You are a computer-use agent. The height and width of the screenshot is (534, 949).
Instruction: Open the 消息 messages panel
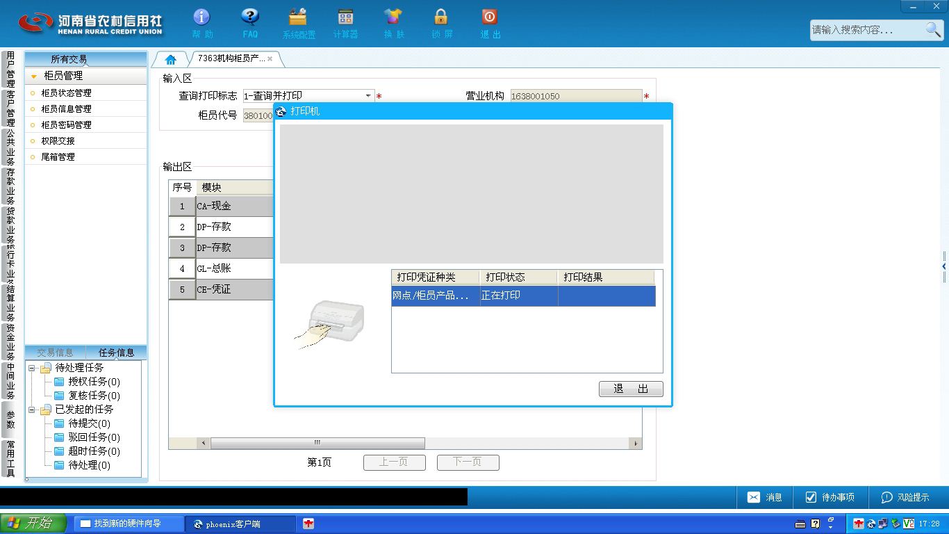pos(765,497)
